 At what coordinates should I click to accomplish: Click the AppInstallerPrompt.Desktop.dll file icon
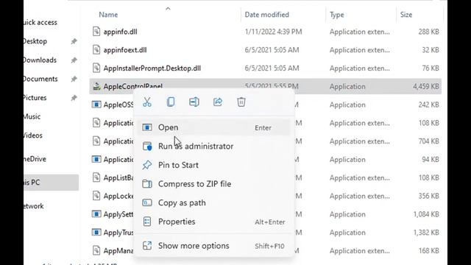96,68
